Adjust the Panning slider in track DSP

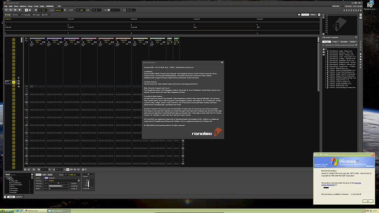(x=58, y=183)
